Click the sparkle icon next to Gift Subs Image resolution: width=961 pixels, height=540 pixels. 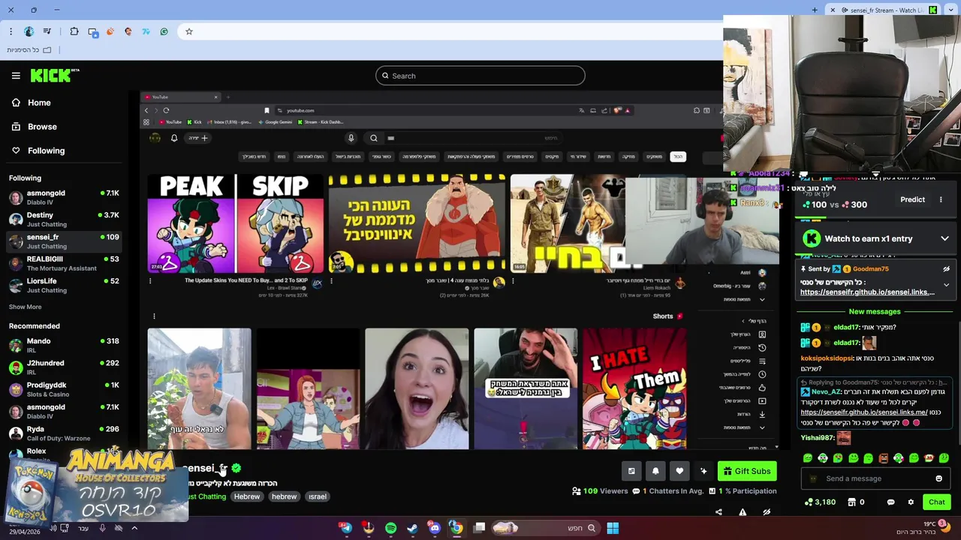click(x=703, y=471)
